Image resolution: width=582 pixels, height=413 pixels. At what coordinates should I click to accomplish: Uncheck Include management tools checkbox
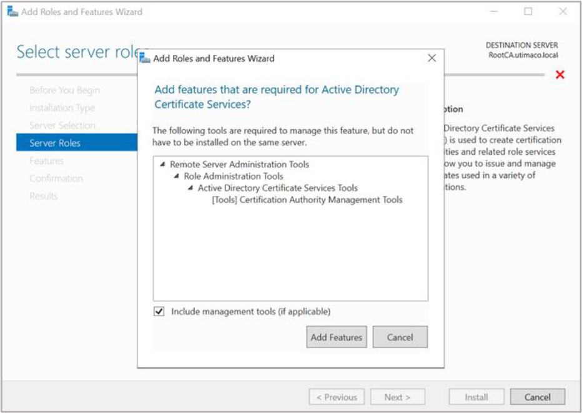[x=159, y=311]
